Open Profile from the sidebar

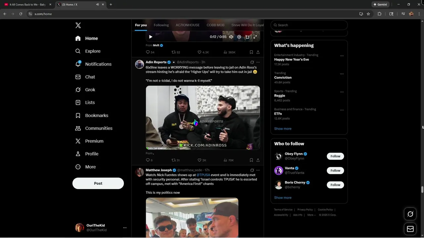(x=87, y=154)
